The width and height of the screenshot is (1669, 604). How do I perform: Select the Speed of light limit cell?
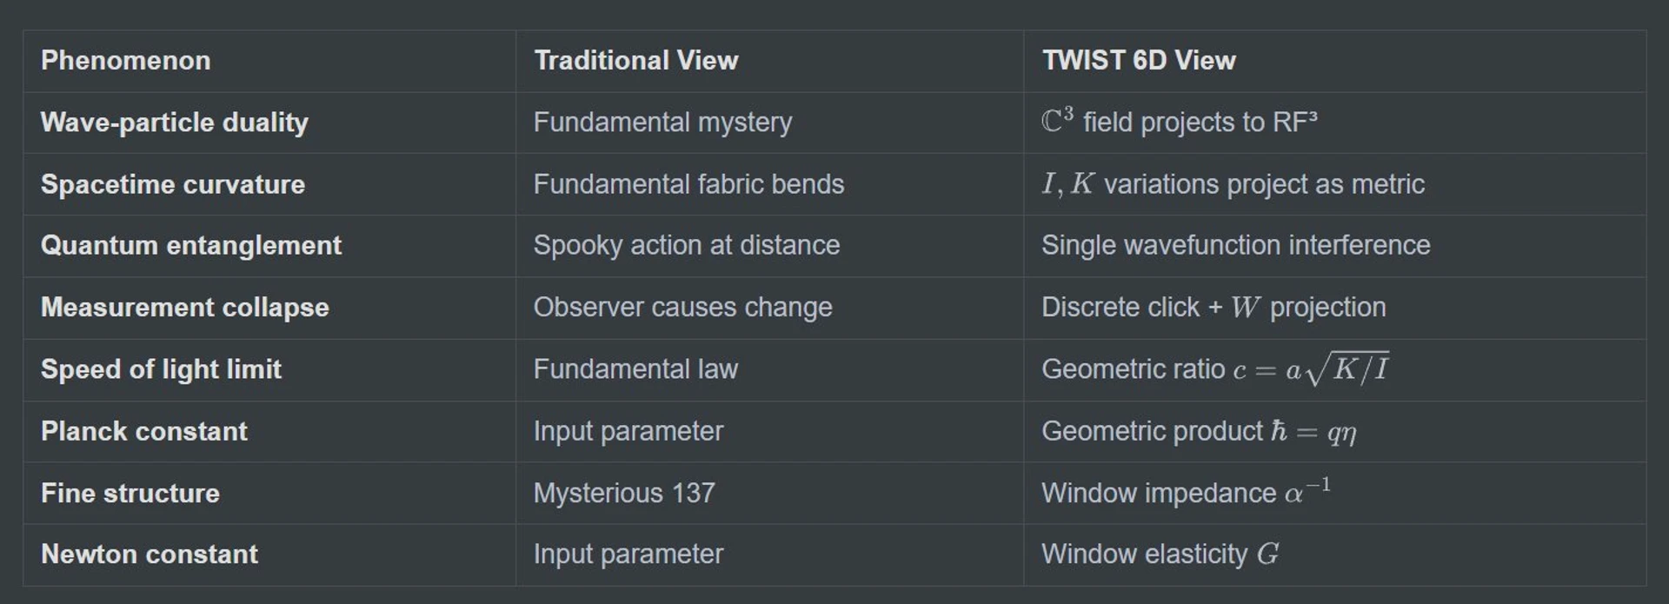161,369
